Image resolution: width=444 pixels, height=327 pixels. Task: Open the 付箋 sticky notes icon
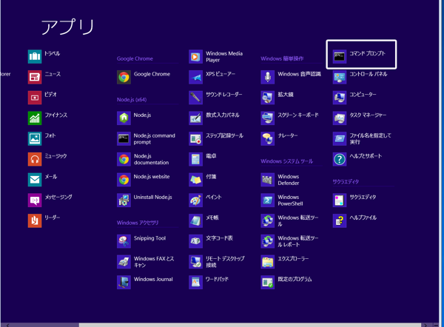[195, 180]
